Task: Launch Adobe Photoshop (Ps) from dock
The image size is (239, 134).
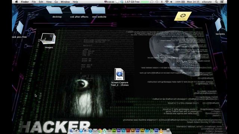Action: point(156,130)
